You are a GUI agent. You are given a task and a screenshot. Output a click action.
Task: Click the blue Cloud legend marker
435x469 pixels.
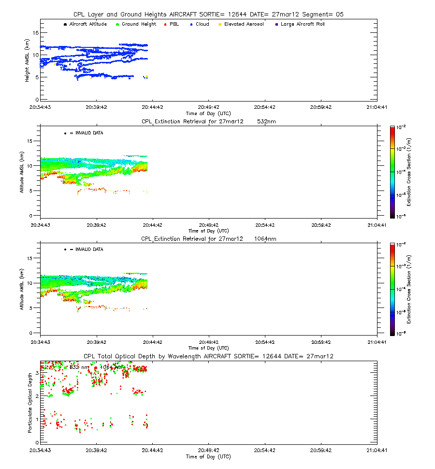pos(191,24)
